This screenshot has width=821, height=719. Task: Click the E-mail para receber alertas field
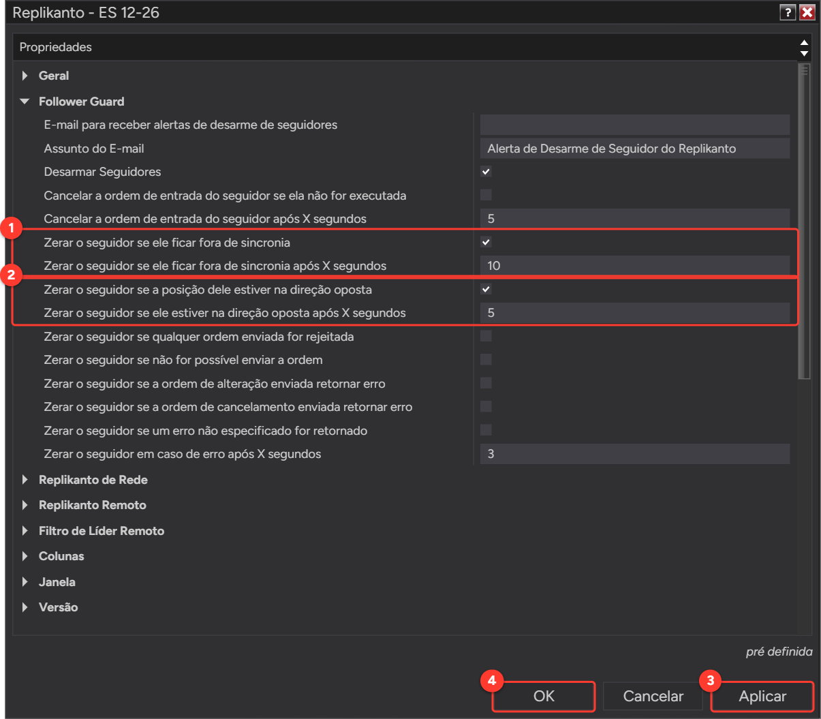coord(635,125)
